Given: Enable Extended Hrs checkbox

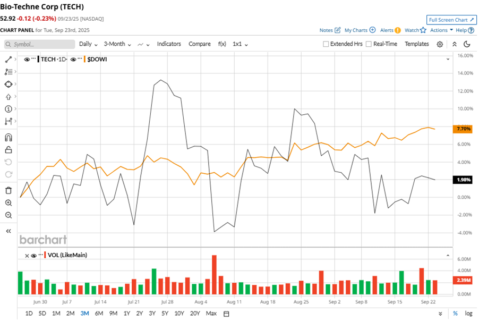Looking at the screenshot, I should (326, 44).
